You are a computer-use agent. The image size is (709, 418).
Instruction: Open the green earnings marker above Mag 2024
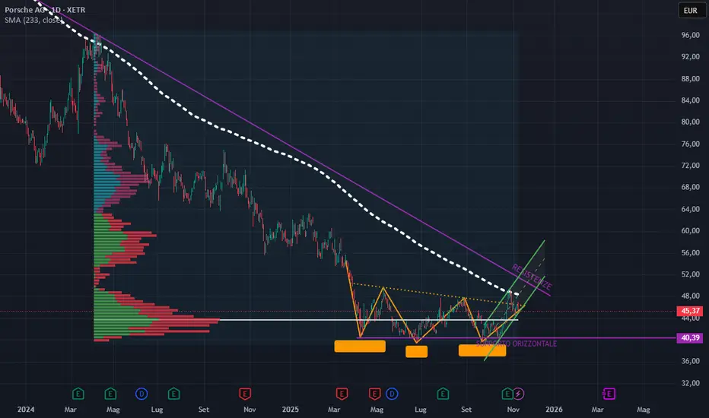click(110, 394)
